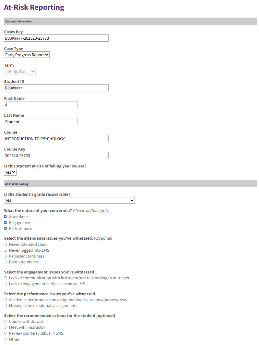Open the Case Type dropdown
The height and width of the screenshot is (345, 259).
click(x=27, y=55)
